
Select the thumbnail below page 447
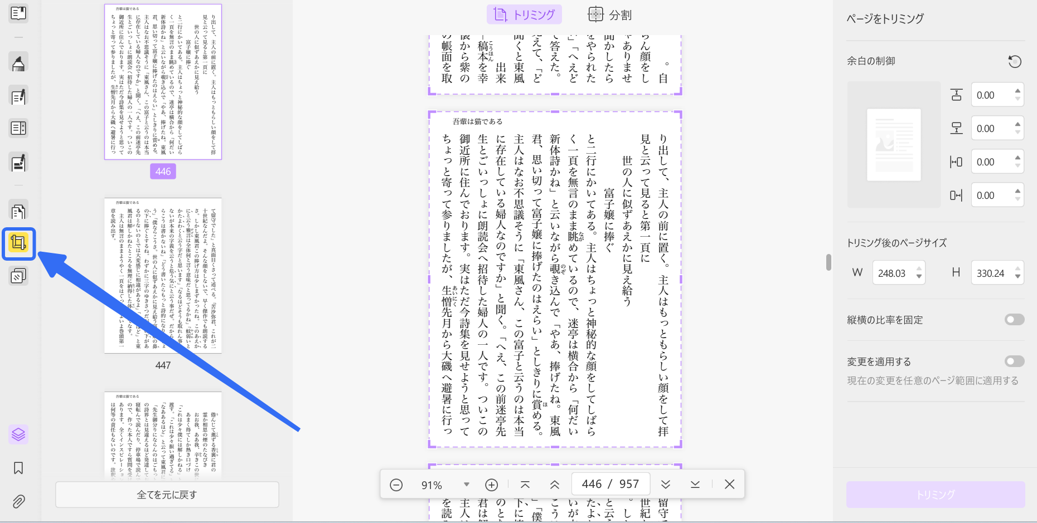(x=163, y=435)
